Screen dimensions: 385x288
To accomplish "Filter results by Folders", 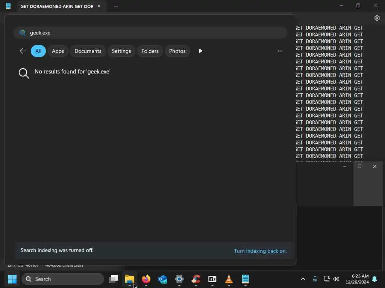I will click(x=150, y=51).
